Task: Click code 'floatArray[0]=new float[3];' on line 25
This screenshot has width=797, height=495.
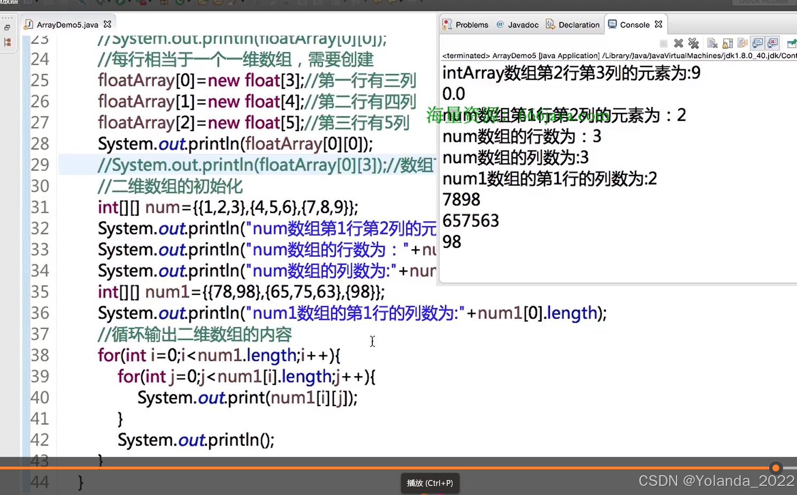Action: [x=201, y=80]
